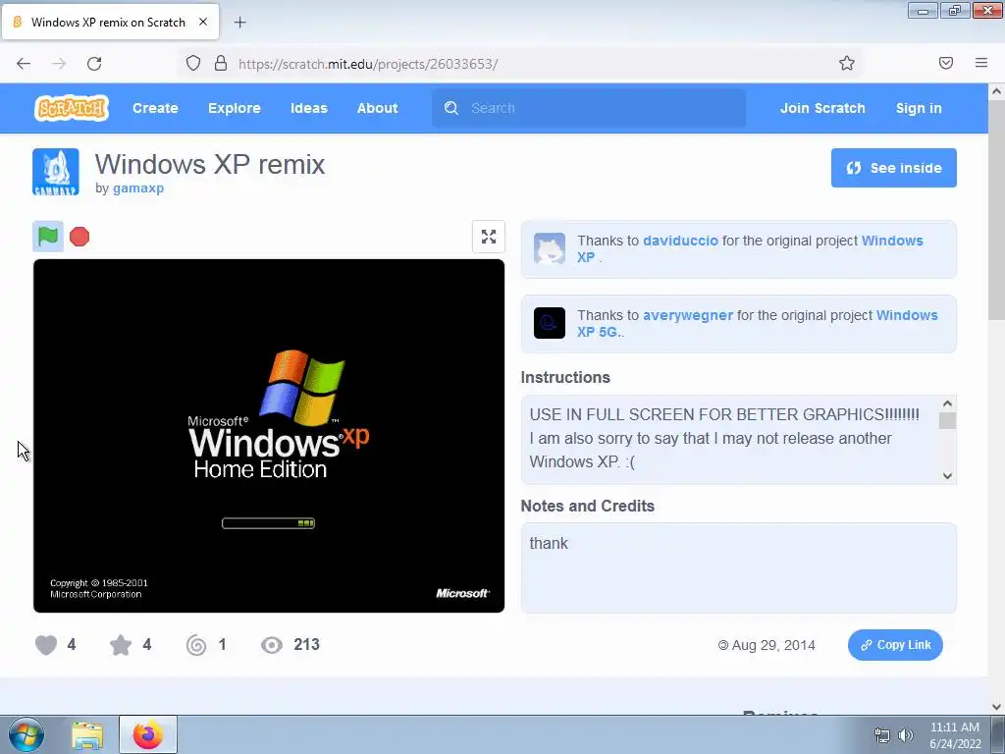
Task: Click the forward navigation arrow
Action: (59, 64)
